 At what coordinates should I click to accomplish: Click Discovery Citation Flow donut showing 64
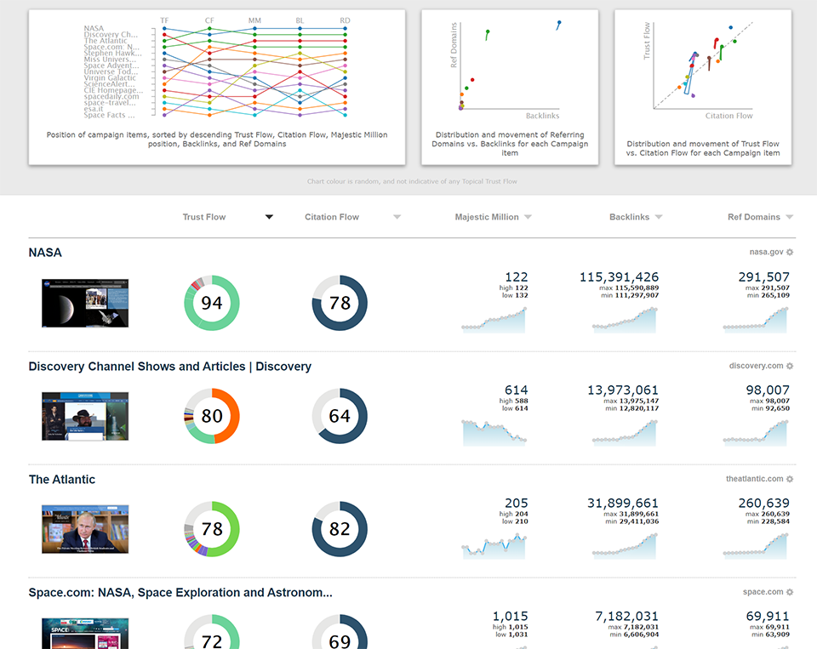tap(340, 417)
